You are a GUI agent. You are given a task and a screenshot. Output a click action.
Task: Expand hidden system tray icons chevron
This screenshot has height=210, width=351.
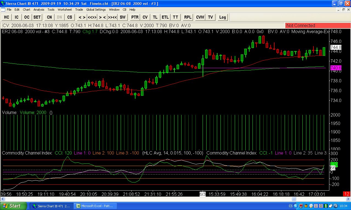[x=296, y=206]
